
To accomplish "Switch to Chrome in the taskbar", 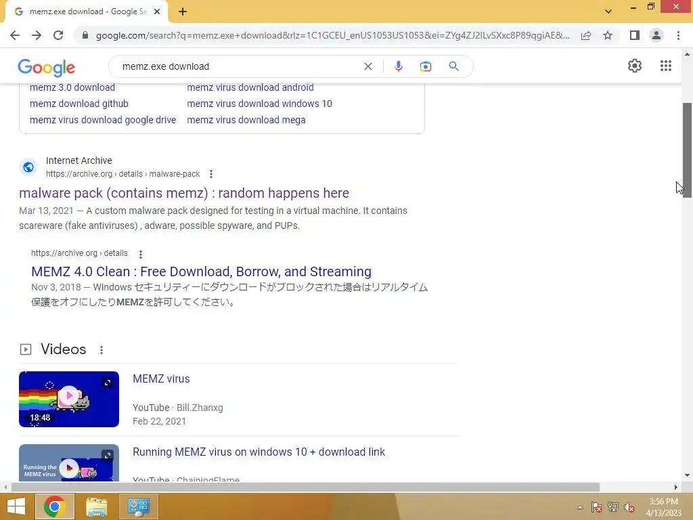I will [55, 506].
